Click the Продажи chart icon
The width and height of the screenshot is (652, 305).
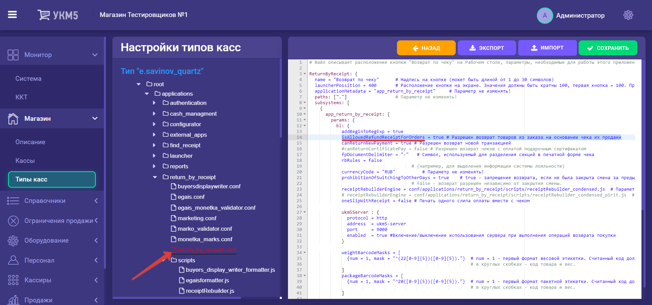[x=13, y=300]
